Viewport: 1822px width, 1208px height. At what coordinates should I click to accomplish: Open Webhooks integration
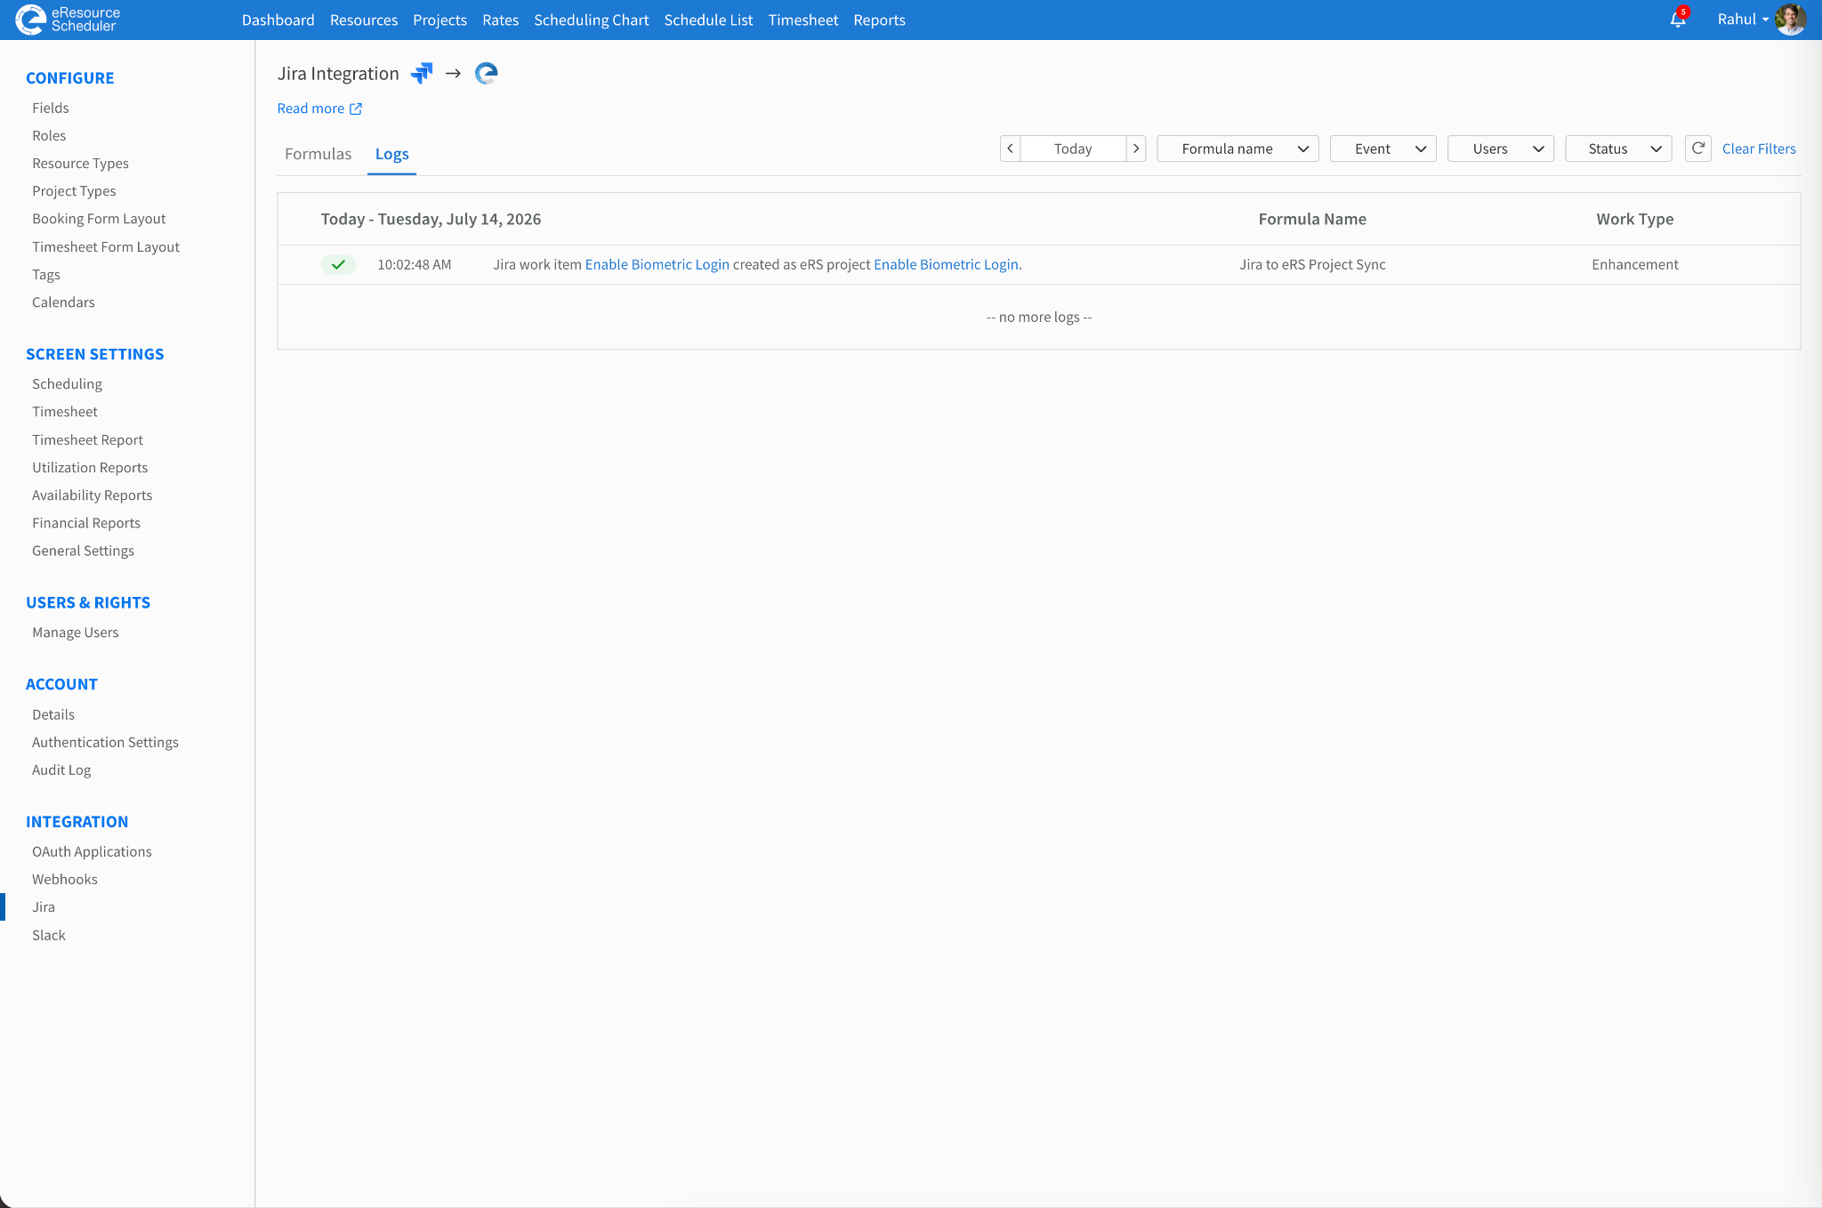pyautogui.click(x=65, y=879)
